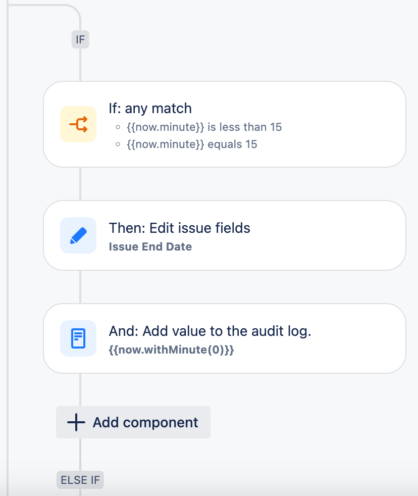The height and width of the screenshot is (496, 418).
Task: Click connector between Then and And cards
Action: pyautogui.click(x=80, y=287)
